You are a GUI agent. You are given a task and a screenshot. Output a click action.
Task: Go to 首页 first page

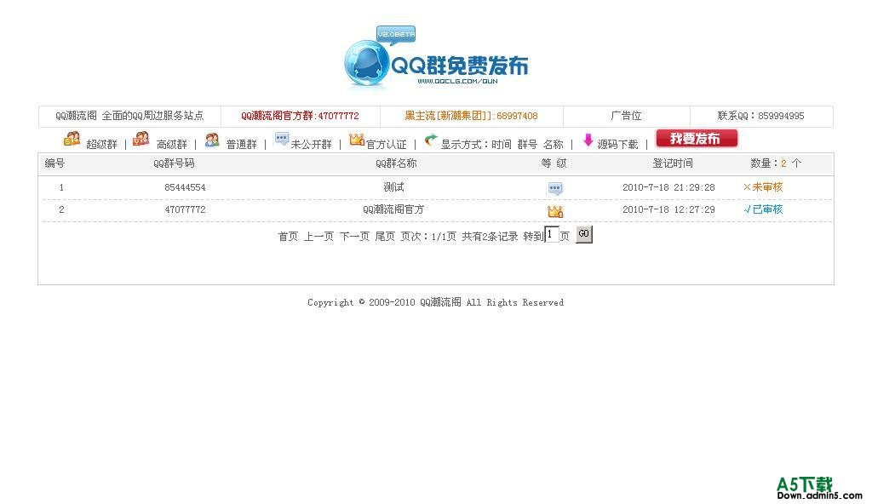click(288, 237)
